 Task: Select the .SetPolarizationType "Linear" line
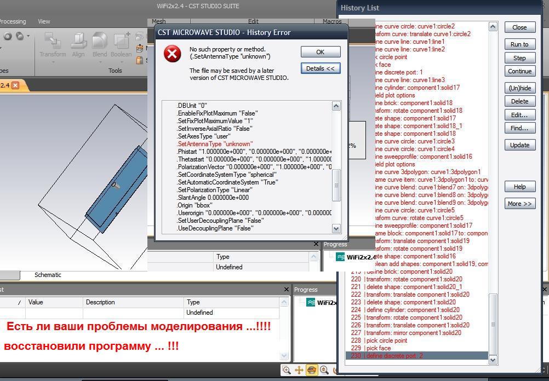(215, 190)
